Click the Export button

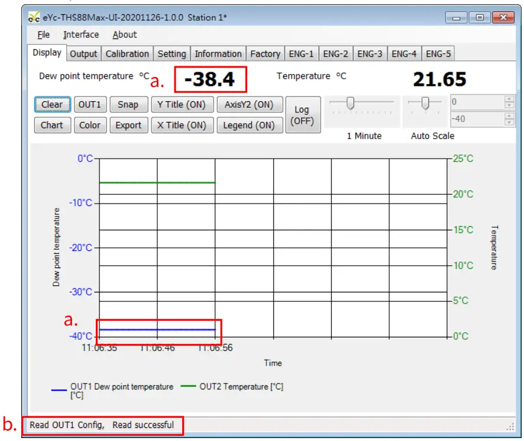pos(128,125)
